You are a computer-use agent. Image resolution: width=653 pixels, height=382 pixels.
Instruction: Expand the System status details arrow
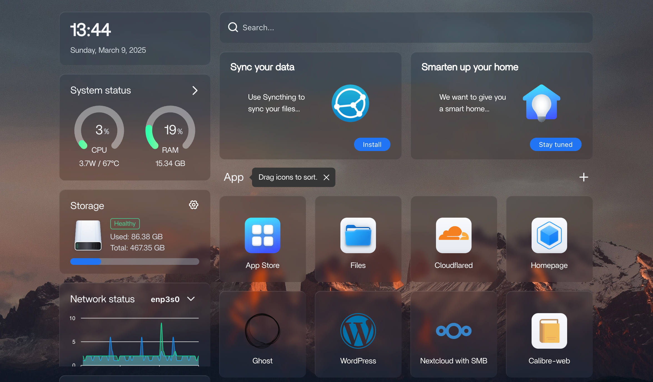195,91
